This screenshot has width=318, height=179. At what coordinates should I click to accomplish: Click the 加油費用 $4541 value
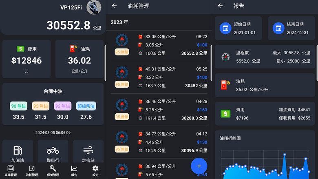pyautogui.click(x=294, y=110)
